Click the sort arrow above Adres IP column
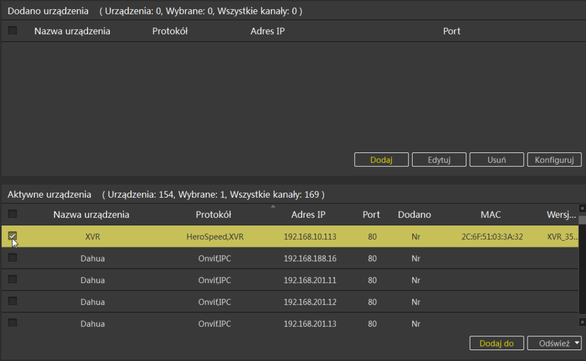 point(273,206)
